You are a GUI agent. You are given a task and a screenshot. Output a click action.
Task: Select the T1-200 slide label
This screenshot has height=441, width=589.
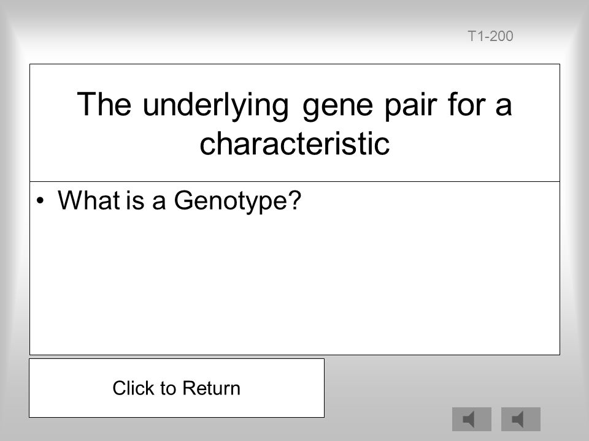(x=490, y=36)
